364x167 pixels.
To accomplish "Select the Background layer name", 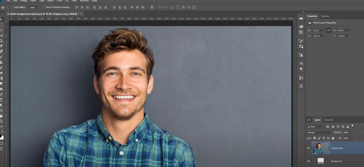I will (x=336, y=161).
